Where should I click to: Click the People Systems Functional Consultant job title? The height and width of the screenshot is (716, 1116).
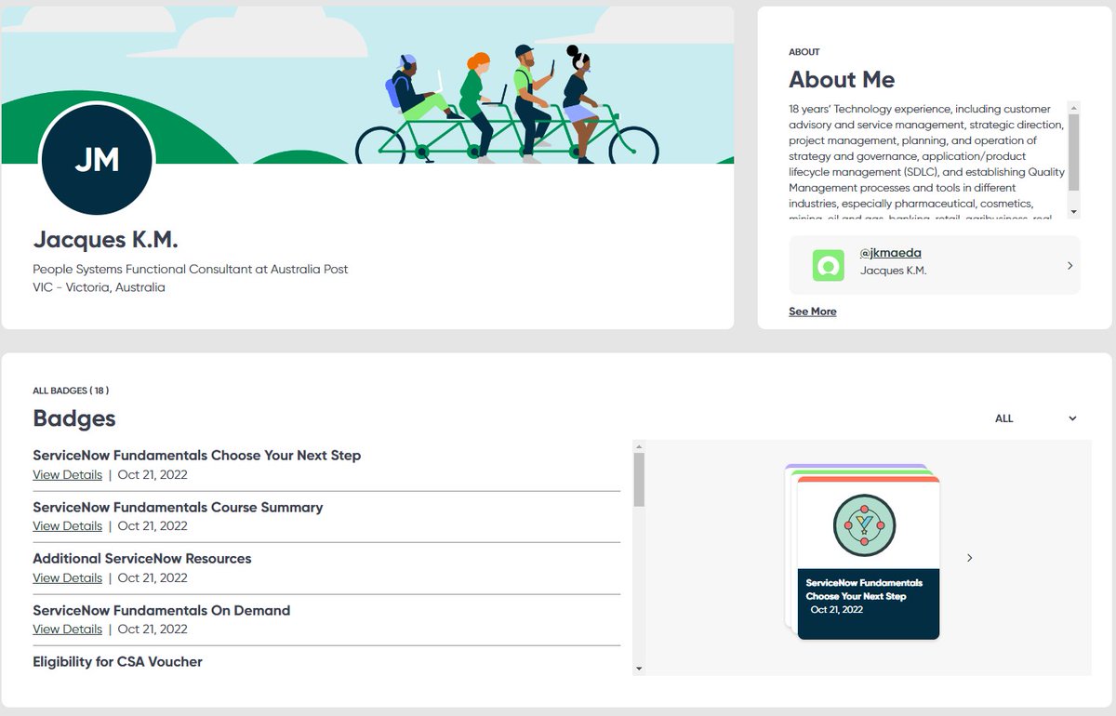tap(191, 269)
